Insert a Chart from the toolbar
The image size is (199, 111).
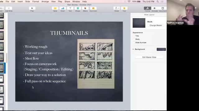pos(62,8)
